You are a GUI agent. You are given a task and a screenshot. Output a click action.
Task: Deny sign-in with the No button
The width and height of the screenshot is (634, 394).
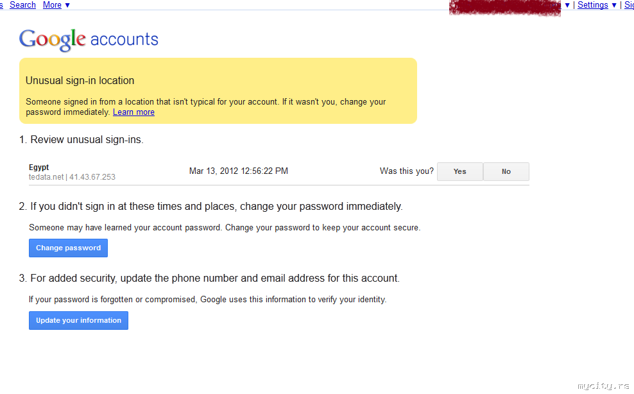point(506,171)
